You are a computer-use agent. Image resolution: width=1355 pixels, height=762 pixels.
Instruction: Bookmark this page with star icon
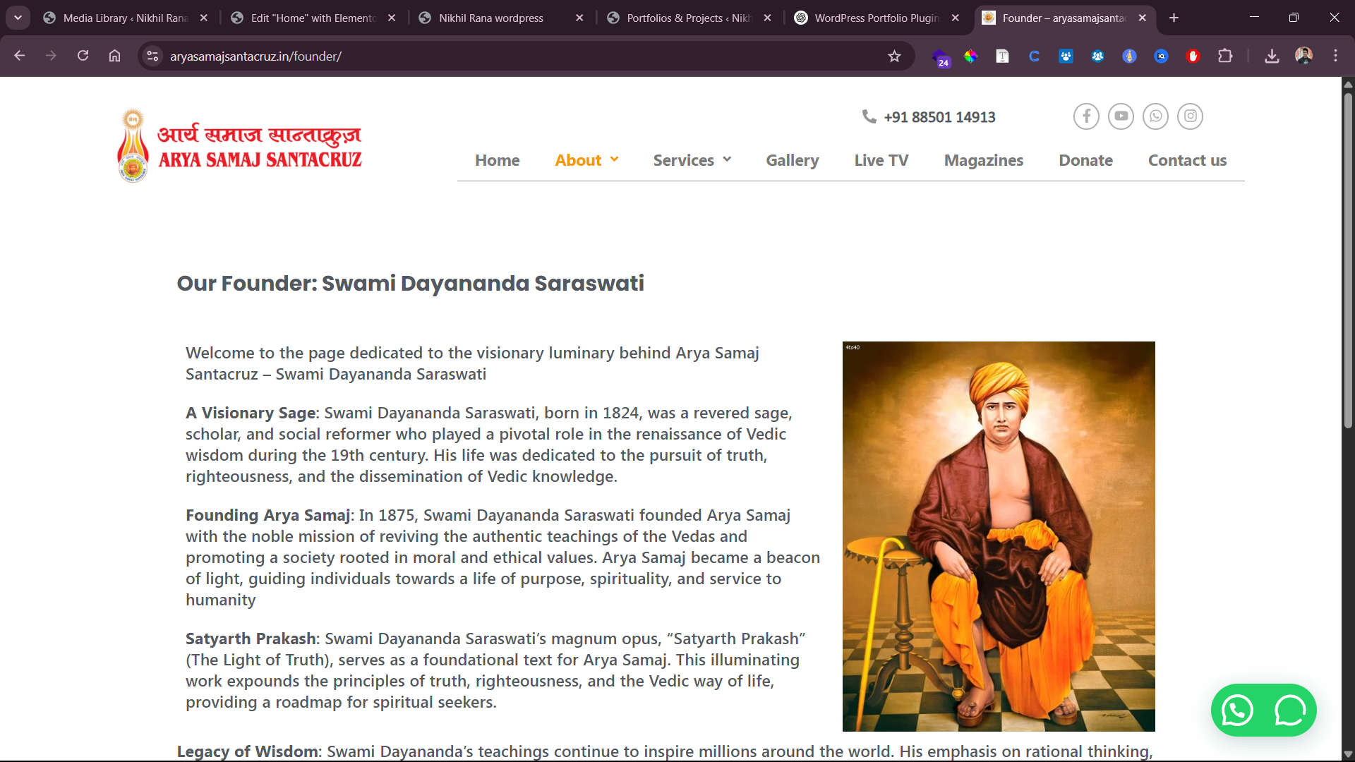(894, 56)
